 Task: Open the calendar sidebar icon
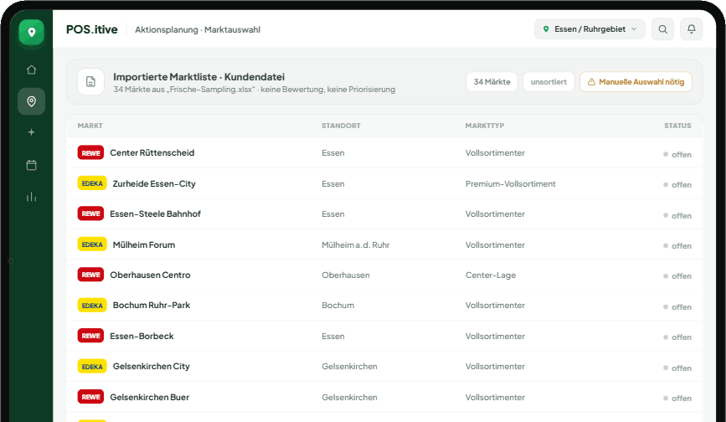[32, 165]
